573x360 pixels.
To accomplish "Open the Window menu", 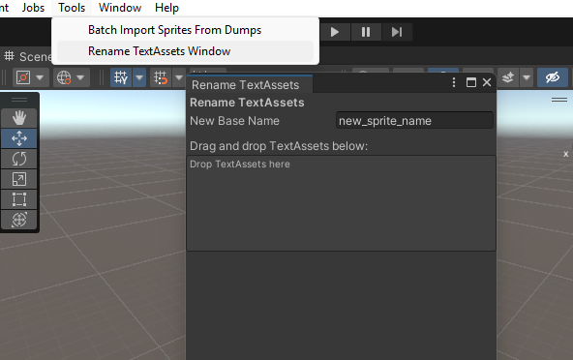I will click(120, 8).
